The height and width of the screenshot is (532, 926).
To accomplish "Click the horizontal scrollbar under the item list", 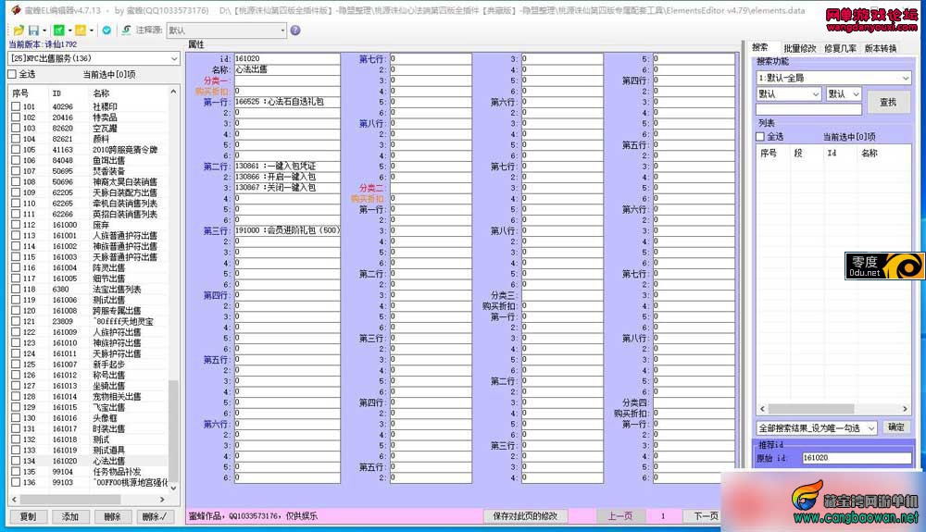I will pyautogui.click(x=71, y=499).
